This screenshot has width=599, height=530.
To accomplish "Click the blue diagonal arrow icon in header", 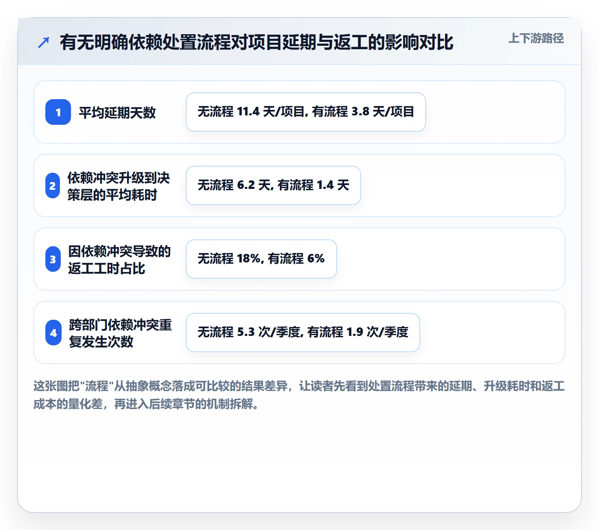I will point(44,42).
